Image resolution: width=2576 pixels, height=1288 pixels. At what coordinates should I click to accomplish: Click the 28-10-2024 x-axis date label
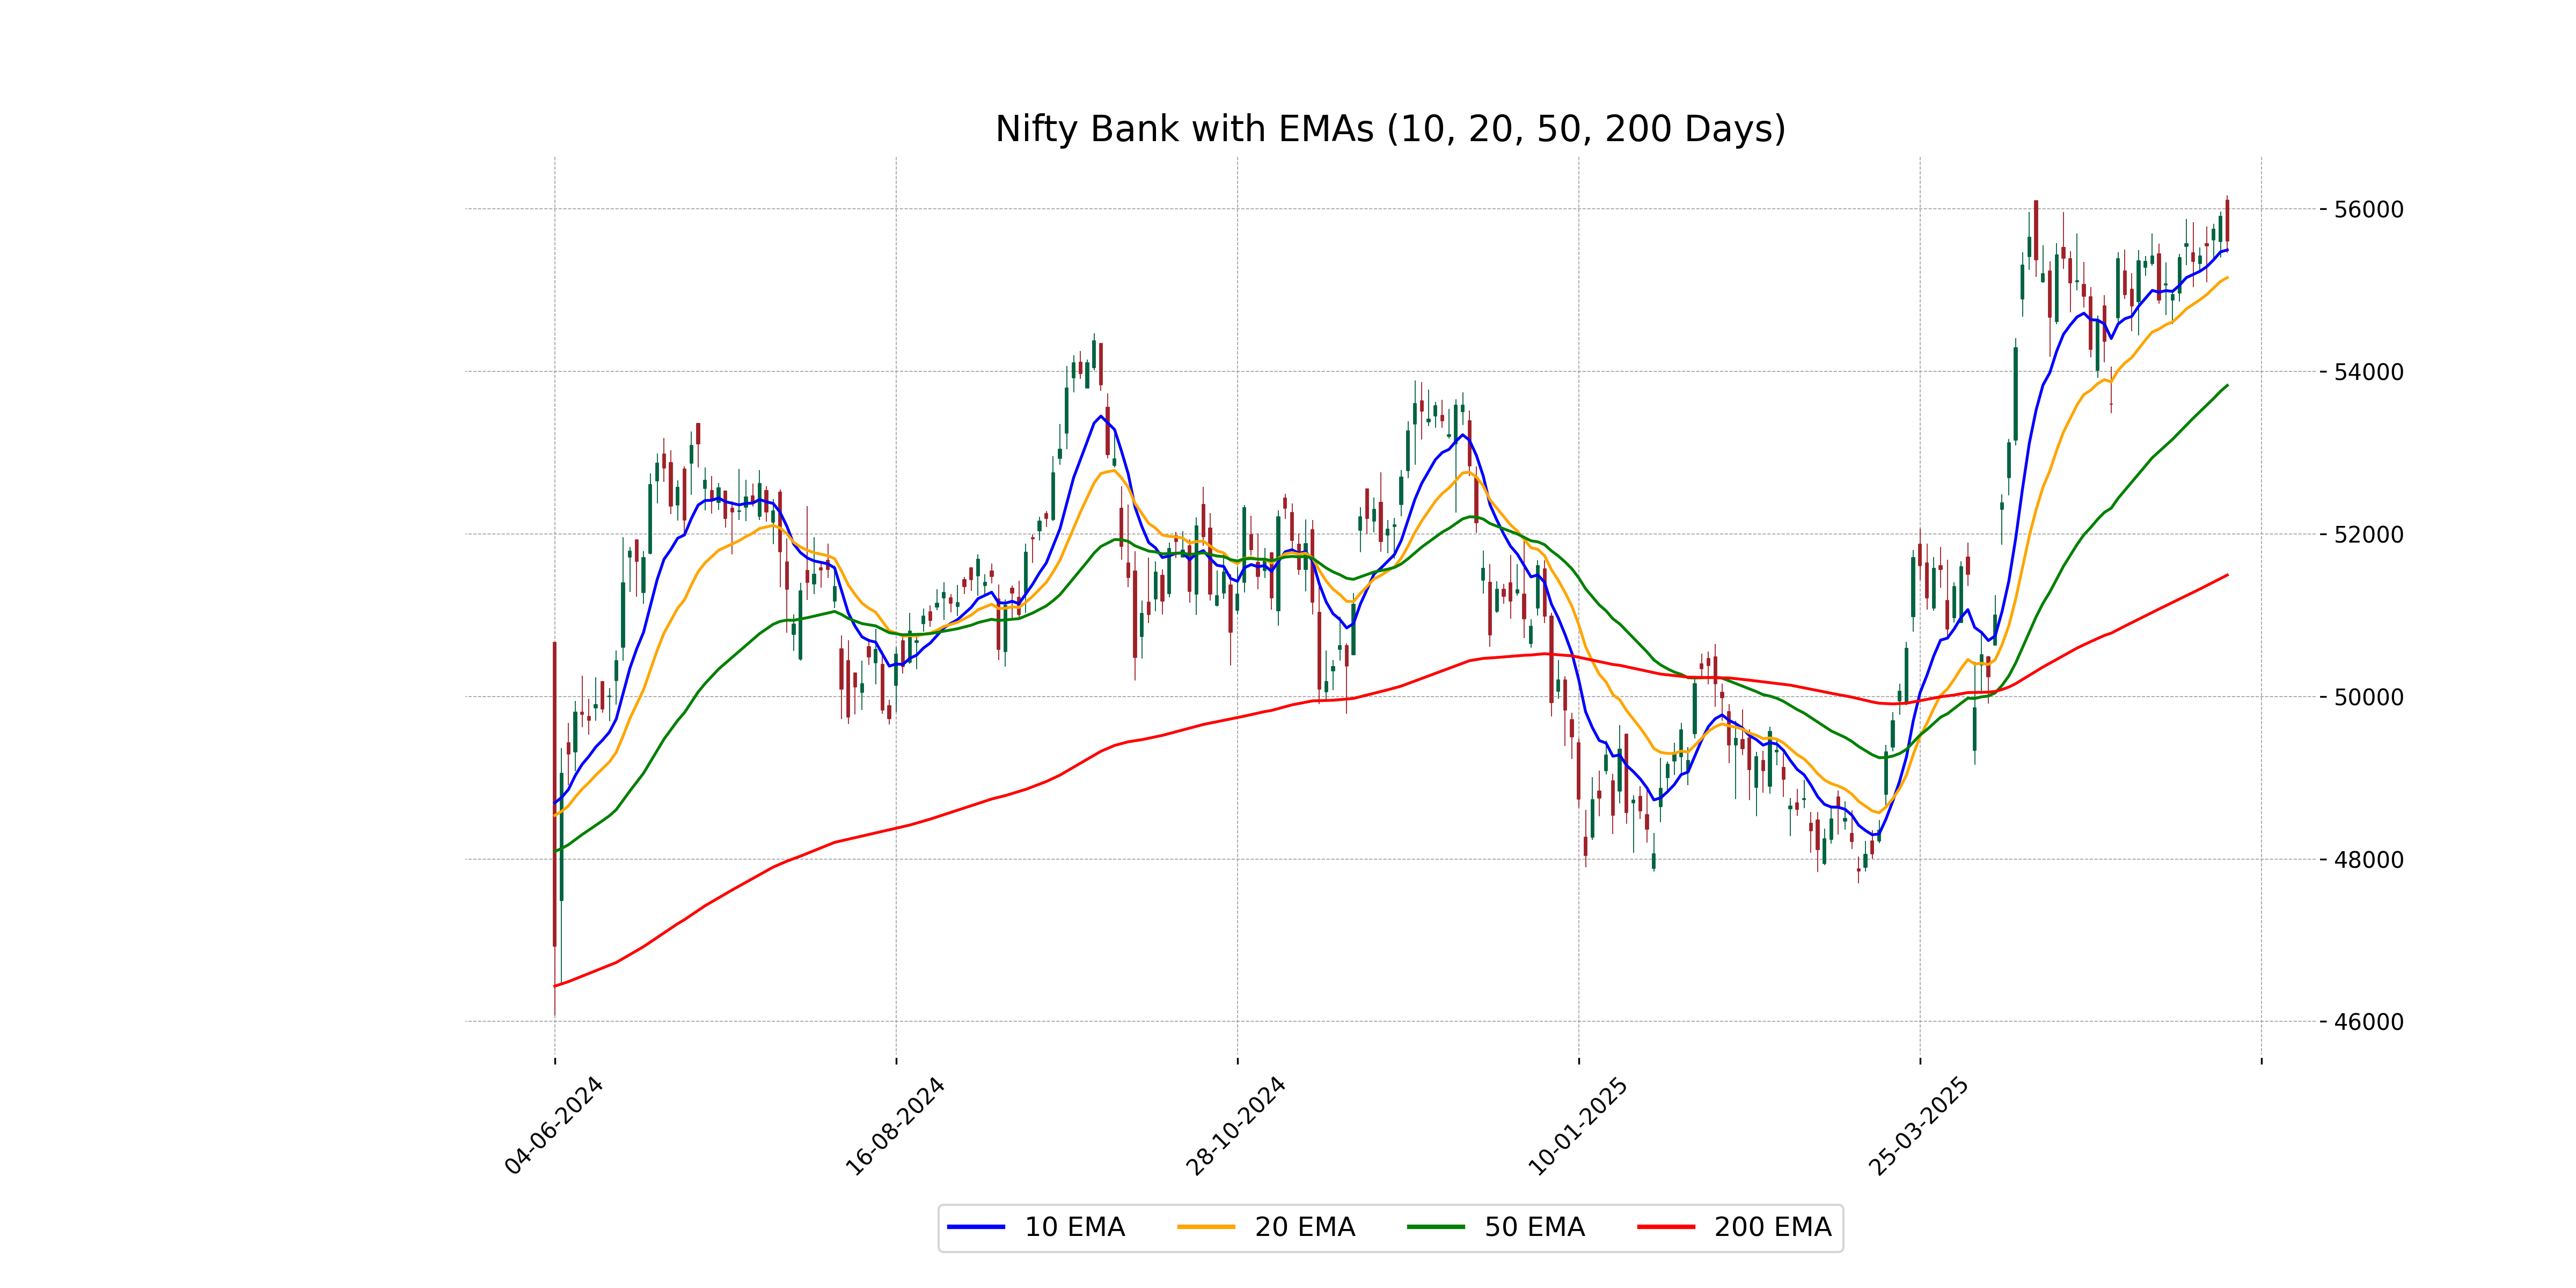click(x=1236, y=1126)
